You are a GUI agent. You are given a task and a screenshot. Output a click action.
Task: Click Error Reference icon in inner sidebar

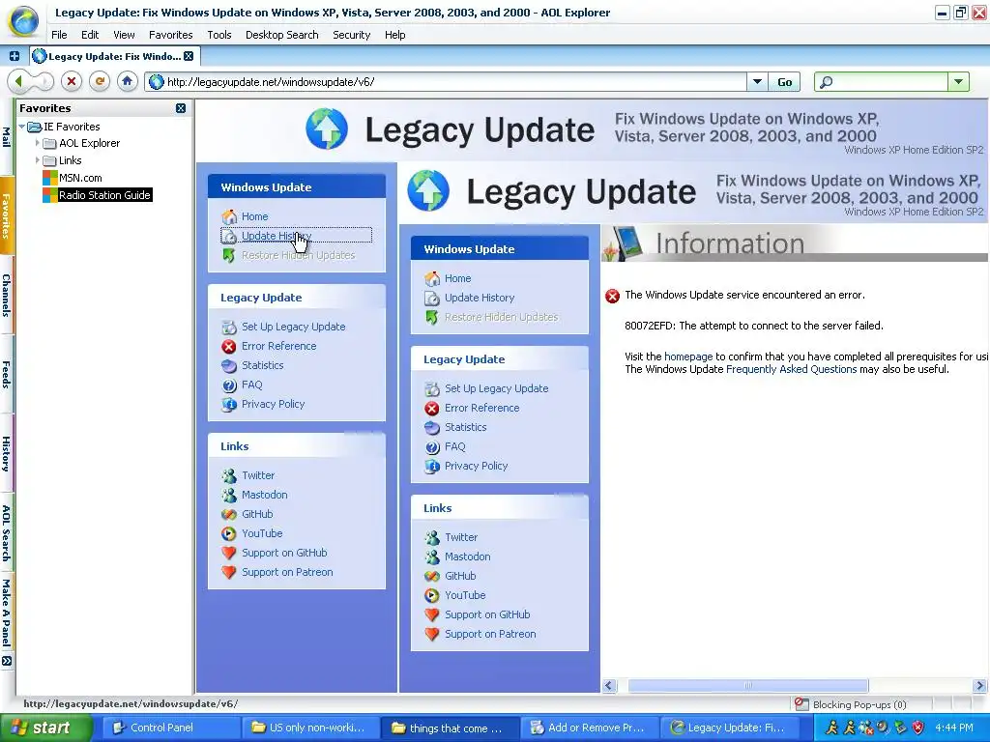432,409
